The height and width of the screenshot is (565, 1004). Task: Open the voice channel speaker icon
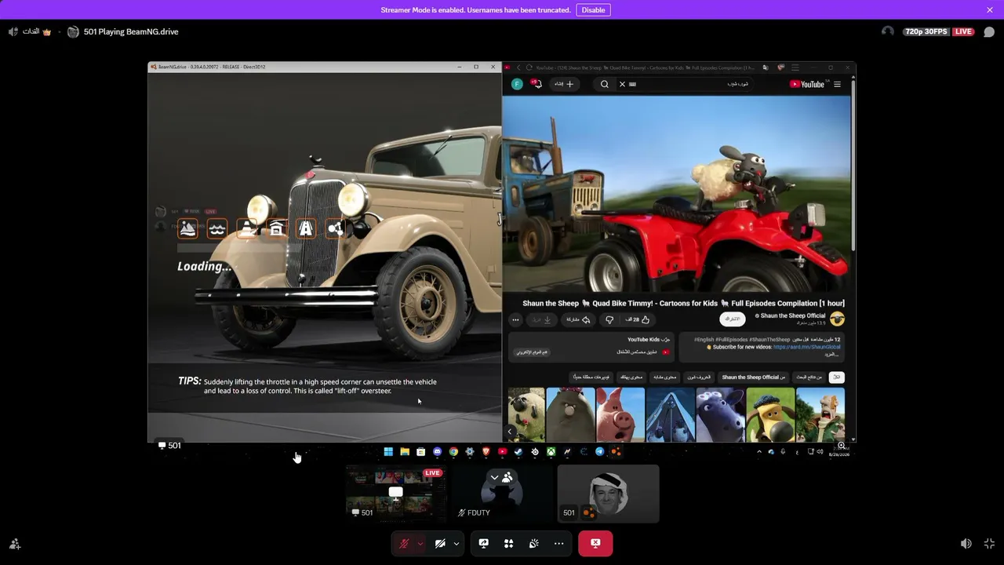[x=13, y=32]
